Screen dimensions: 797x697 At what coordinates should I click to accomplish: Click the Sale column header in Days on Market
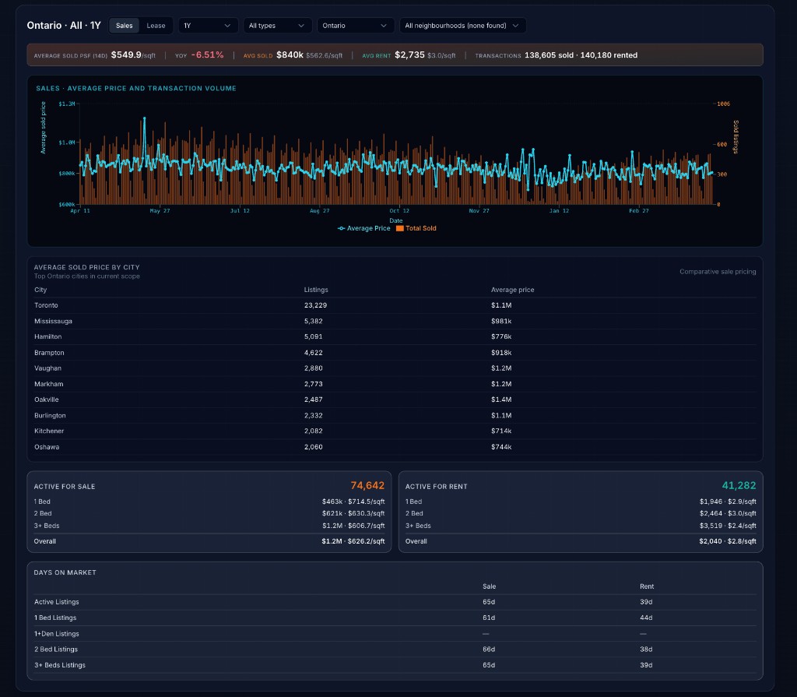click(x=489, y=586)
